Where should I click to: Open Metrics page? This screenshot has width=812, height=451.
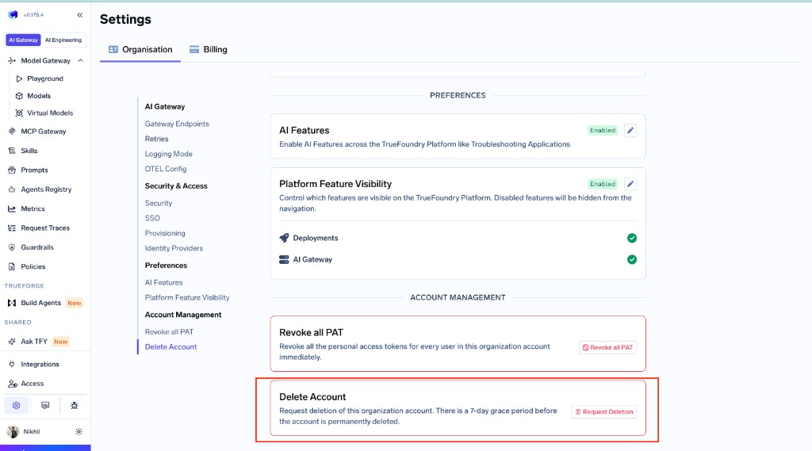tap(33, 208)
